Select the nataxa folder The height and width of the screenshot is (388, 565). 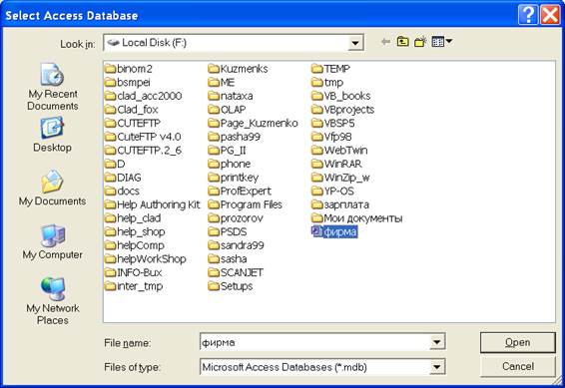coord(231,96)
